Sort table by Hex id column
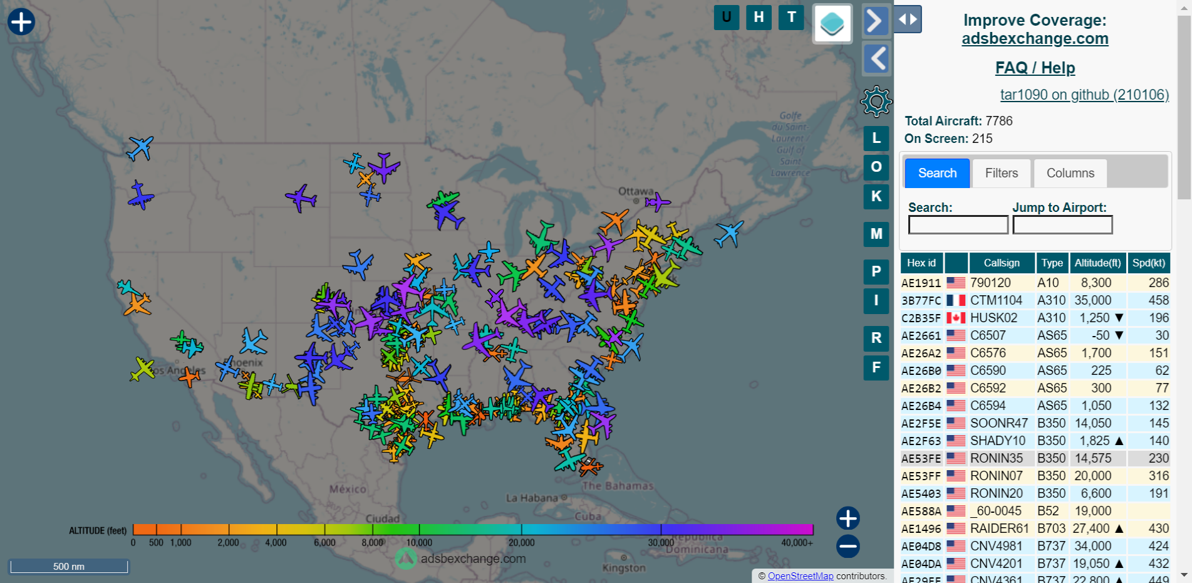The height and width of the screenshot is (583, 1192). pyautogui.click(x=921, y=263)
